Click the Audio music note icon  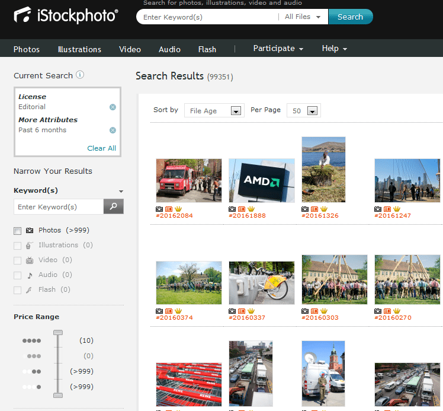[x=30, y=275]
